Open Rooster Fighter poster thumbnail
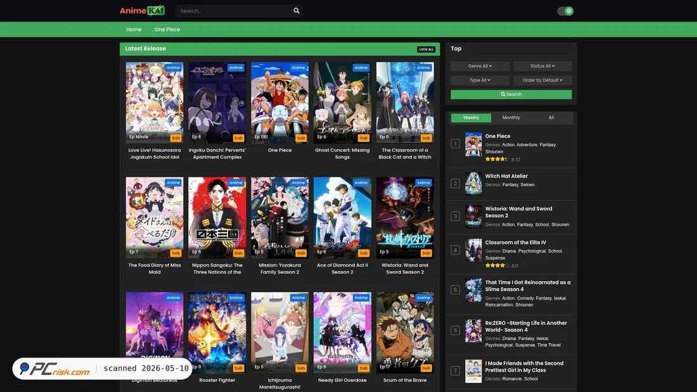The image size is (697, 392). tap(217, 332)
